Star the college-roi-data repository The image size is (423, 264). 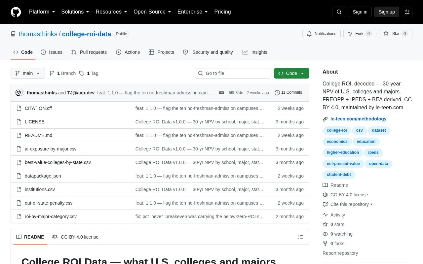(x=396, y=34)
